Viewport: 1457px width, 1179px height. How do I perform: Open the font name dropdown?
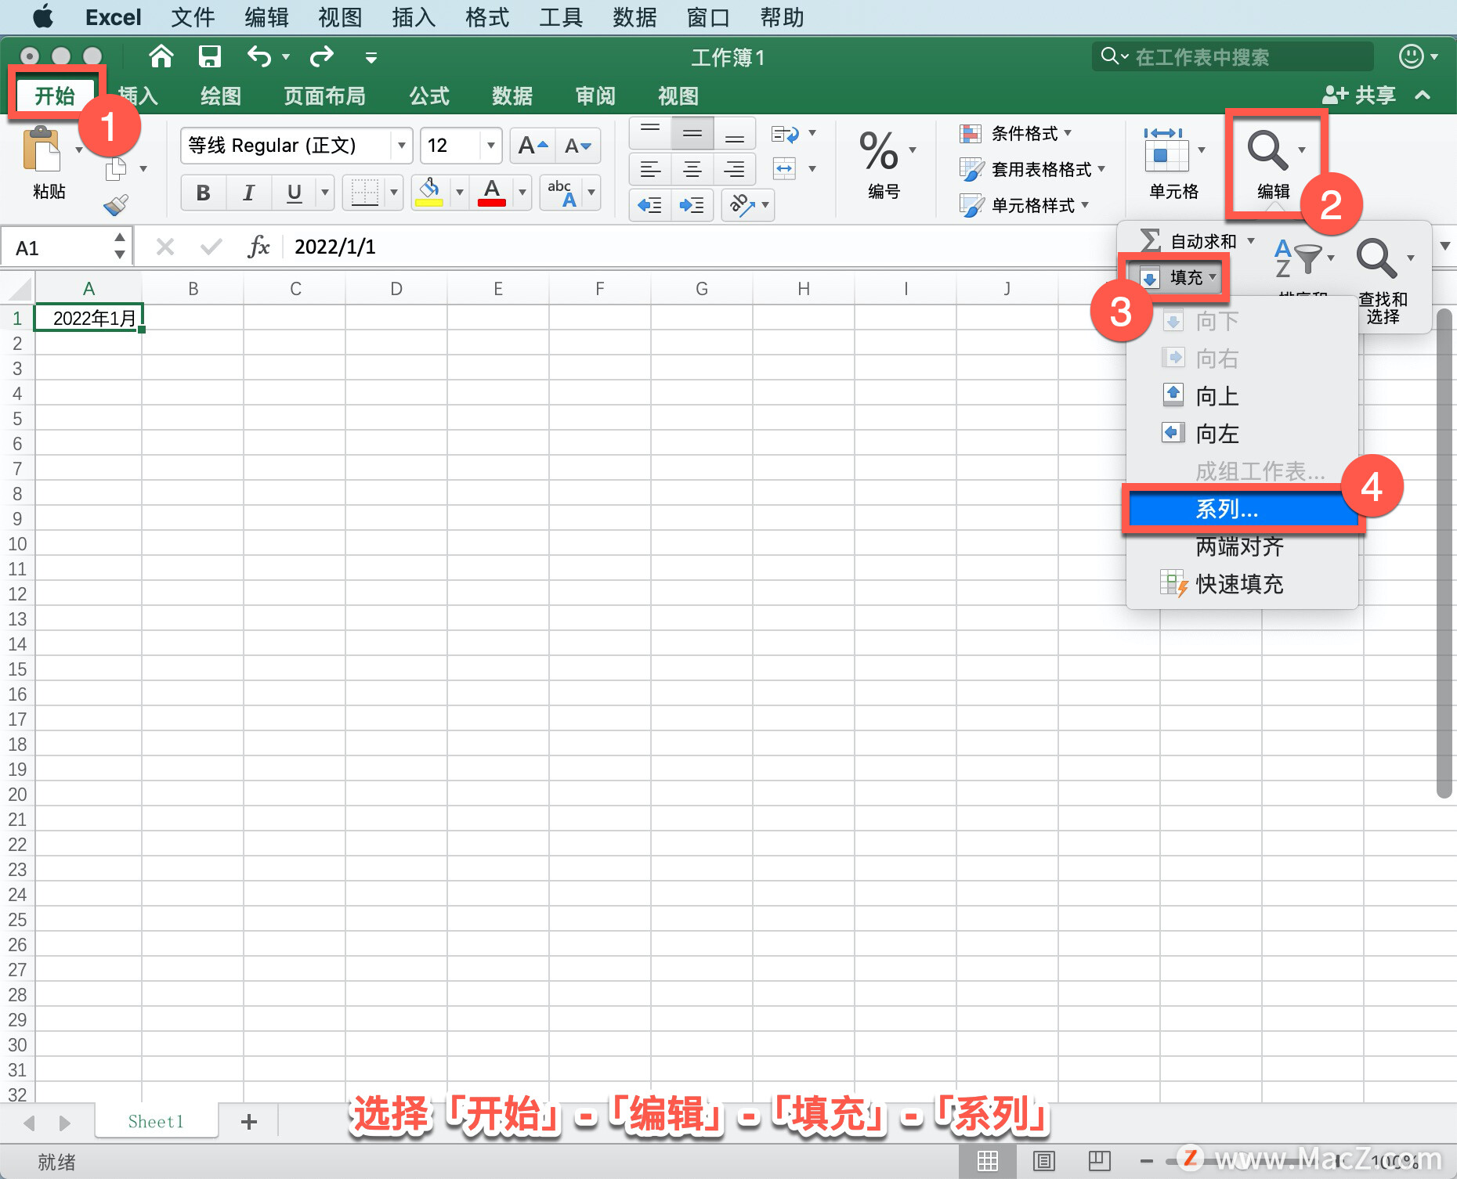click(401, 146)
